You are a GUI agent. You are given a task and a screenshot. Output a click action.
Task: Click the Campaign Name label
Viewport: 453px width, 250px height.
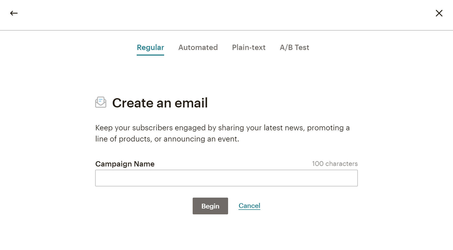tap(125, 164)
